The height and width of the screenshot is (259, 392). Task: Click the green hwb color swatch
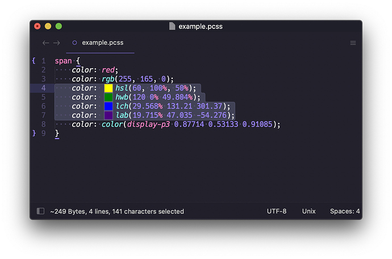click(109, 97)
